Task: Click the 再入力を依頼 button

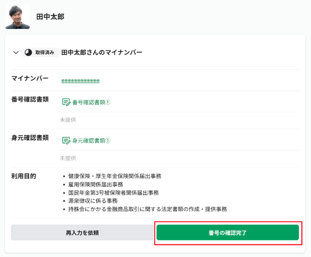Action: (82, 233)
